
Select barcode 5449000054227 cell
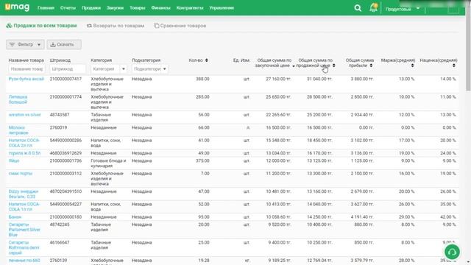(x=65, y=205)
